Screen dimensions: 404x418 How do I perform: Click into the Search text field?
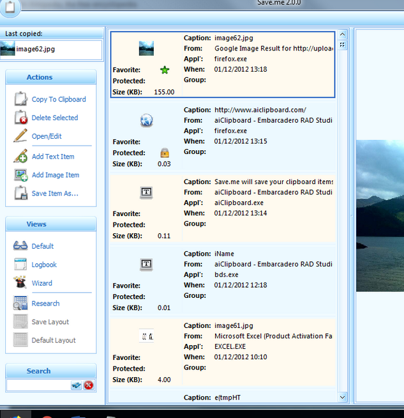pyautogui.click(x=38, y=385)
